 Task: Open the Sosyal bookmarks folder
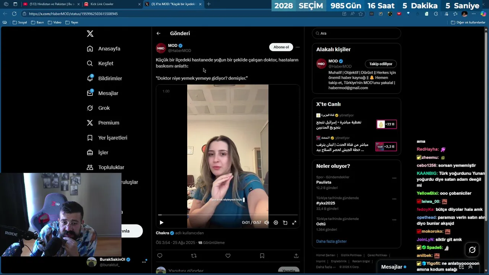tap(20, 23)
